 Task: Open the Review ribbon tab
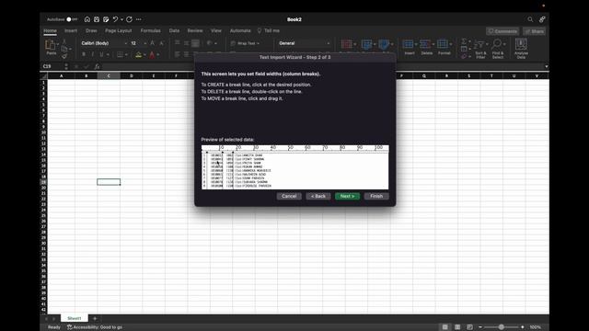195,30
